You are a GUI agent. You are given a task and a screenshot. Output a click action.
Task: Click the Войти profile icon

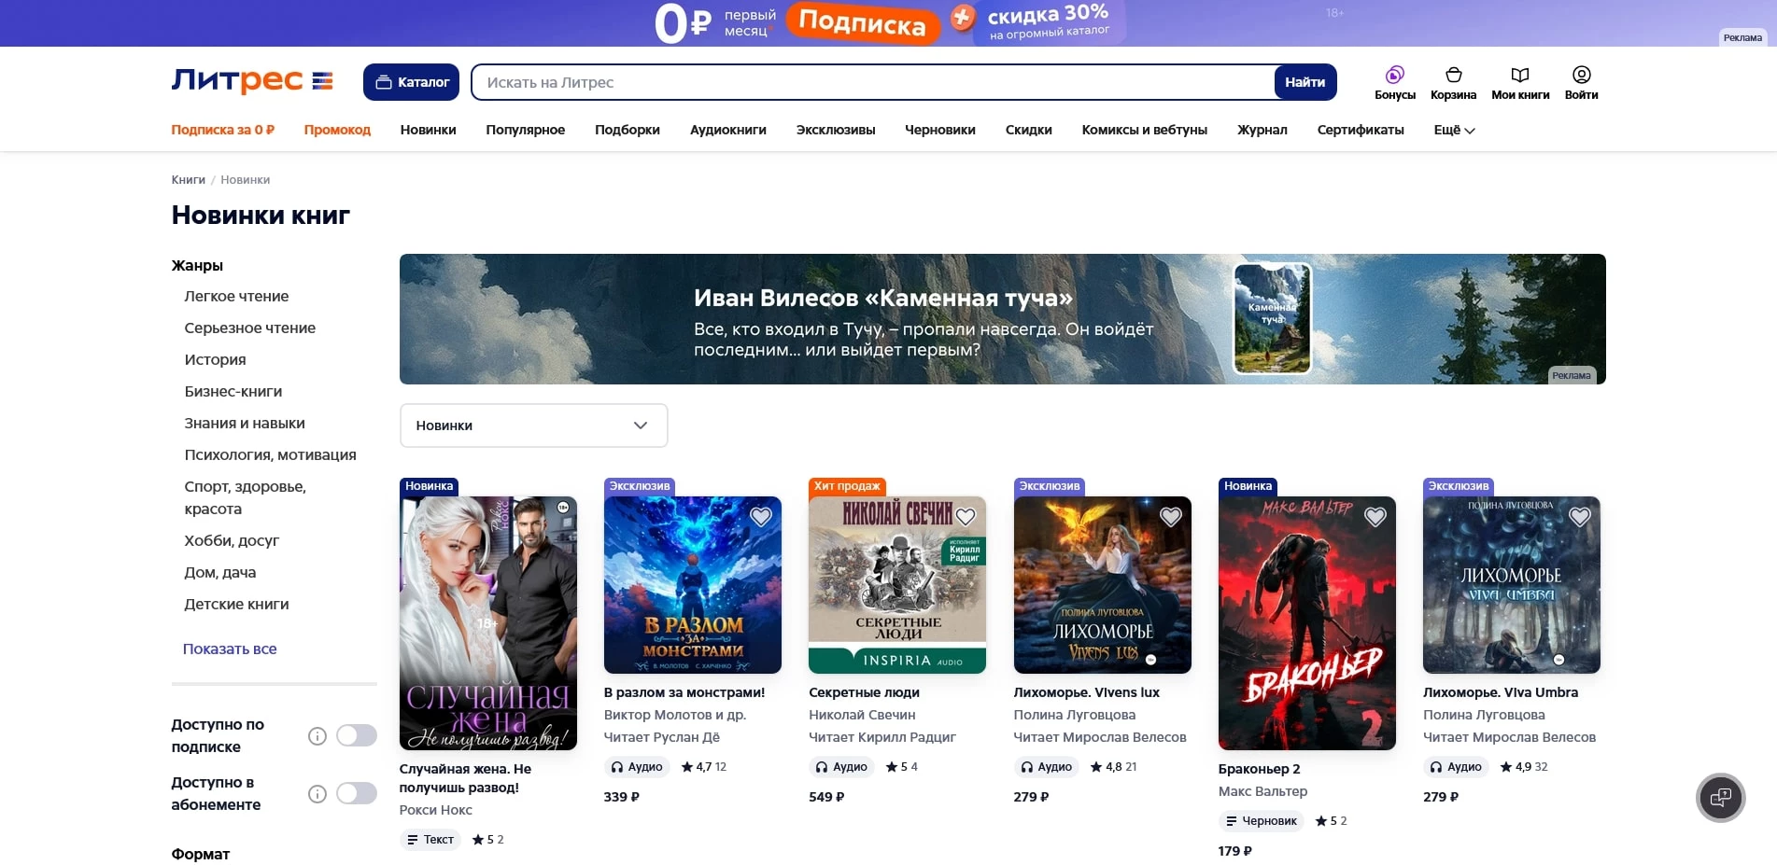1581,76
